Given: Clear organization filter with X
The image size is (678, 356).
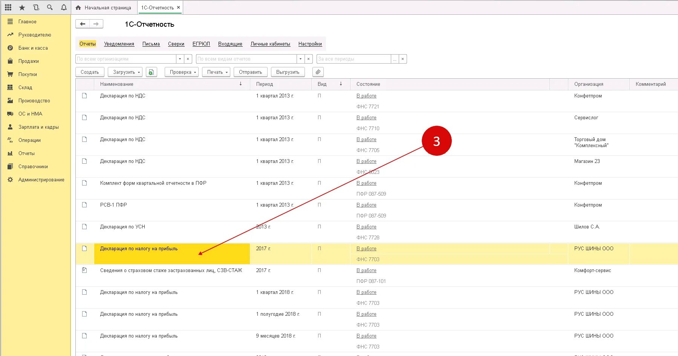Looking at the screenshot, I should pyautogui.click(x=188, y=59).
